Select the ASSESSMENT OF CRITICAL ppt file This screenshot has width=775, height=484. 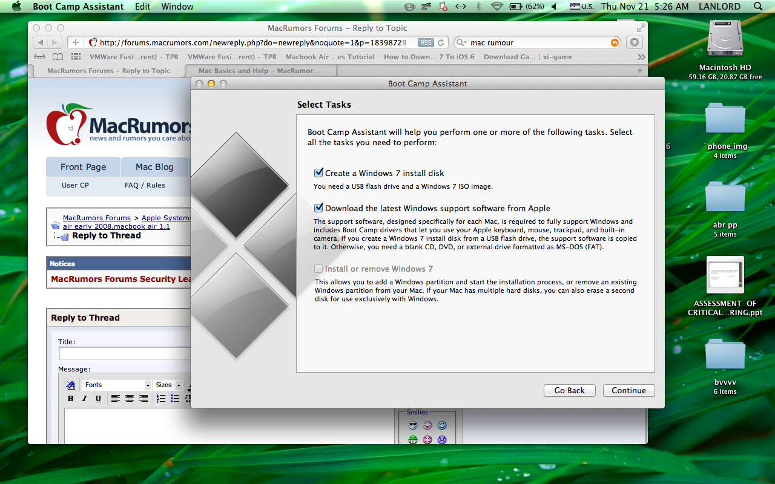pos(725,275)
